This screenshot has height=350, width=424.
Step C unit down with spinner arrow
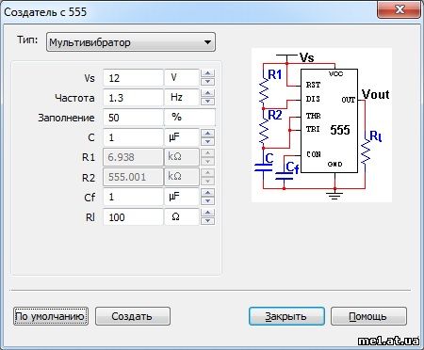coord(207,141)
